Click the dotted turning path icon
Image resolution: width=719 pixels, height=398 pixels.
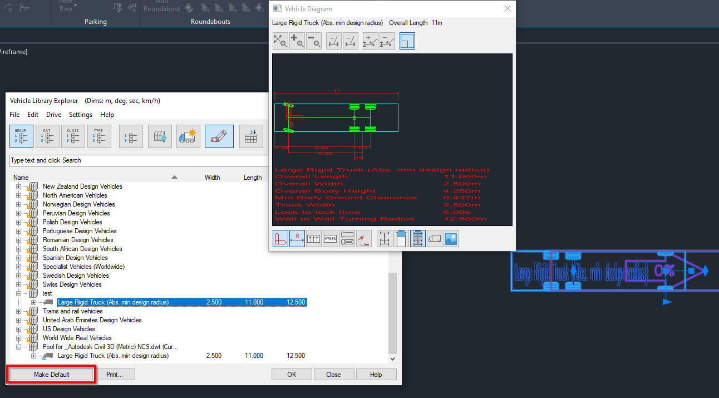point(364,239)
